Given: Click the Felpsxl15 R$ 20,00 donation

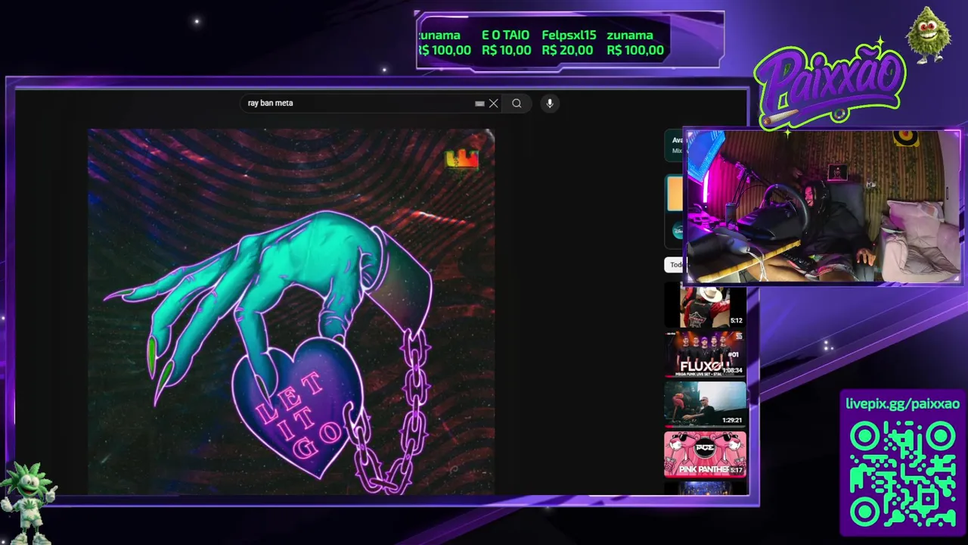Looking at the screenshot, I should tap(569, 42).
